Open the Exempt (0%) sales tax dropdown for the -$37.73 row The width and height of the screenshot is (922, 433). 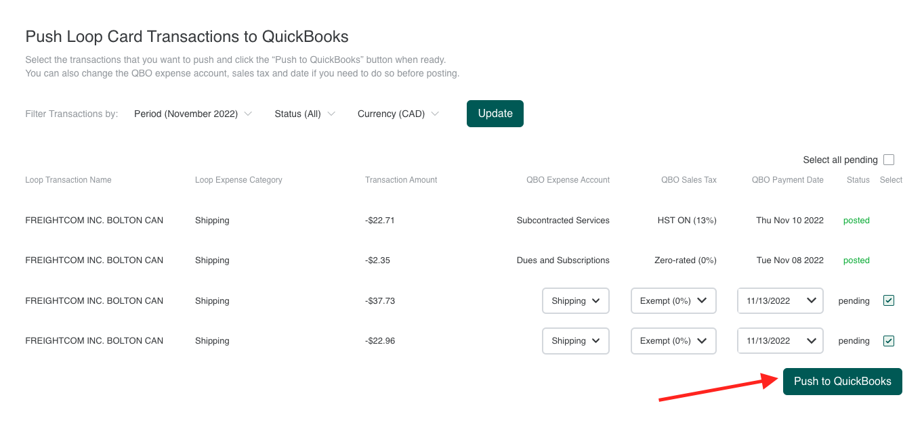coord(673,300)
